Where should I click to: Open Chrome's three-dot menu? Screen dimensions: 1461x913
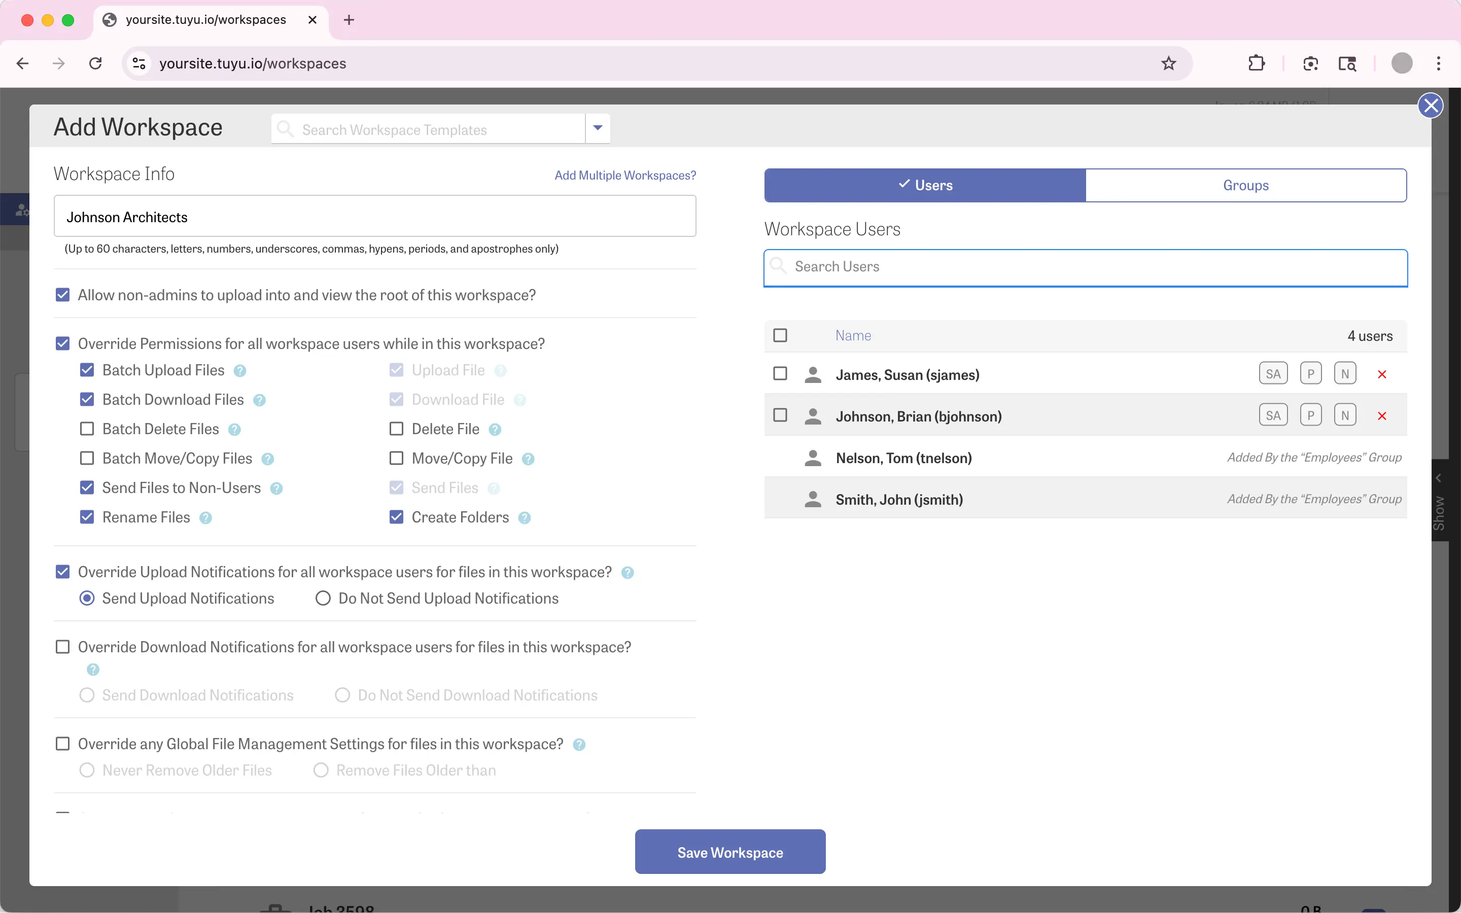coord(1438,63)
